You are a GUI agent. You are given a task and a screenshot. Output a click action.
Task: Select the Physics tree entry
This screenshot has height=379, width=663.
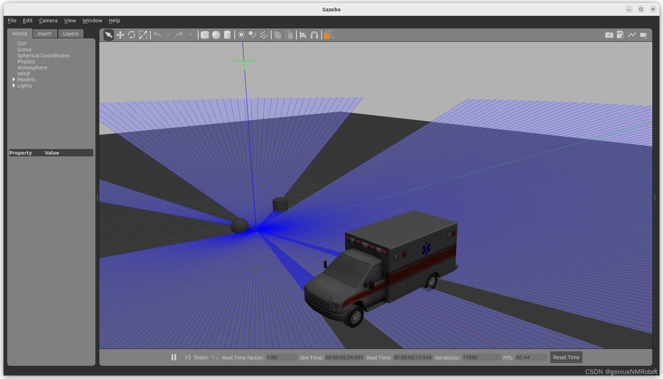(x=26, y=61)
